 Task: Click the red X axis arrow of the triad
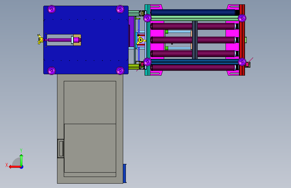[15, 167]
